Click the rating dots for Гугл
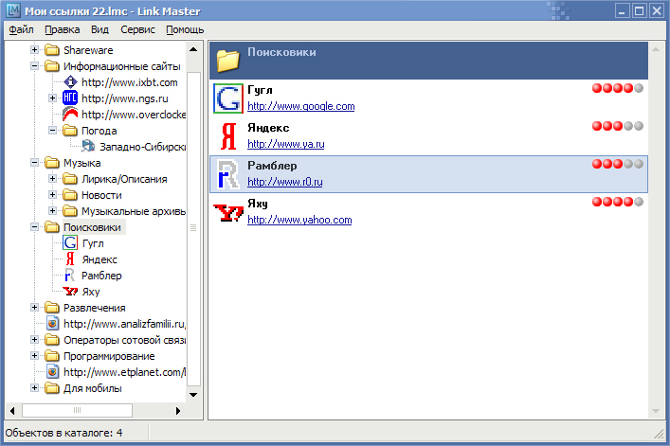This screenshot has width=670, height=446. (x=618, y=88)
